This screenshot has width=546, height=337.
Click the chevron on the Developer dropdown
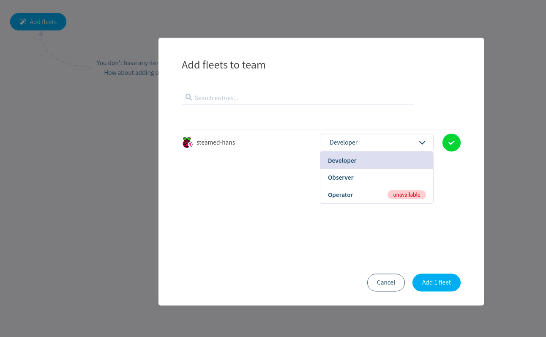coord(422,142)
